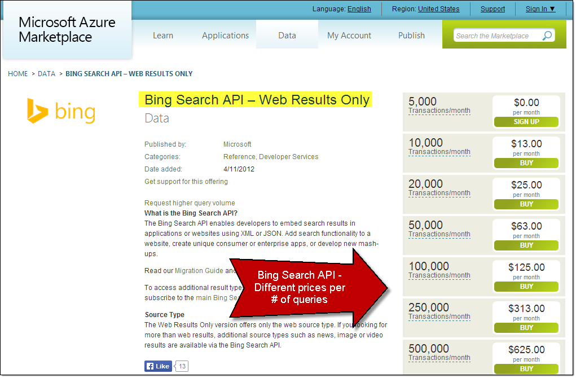This screenshot has height=378, width=576.
Task: Click the page title Bing Search API heading
Action: coord(257,99)
